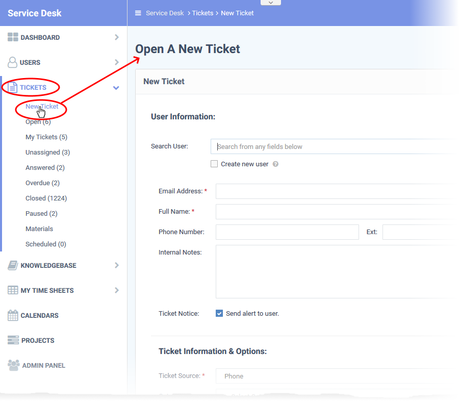Click the Knowledgebase book icon
Image resolution: width=459 pixels, height=403 pixels.
point(13,265)
